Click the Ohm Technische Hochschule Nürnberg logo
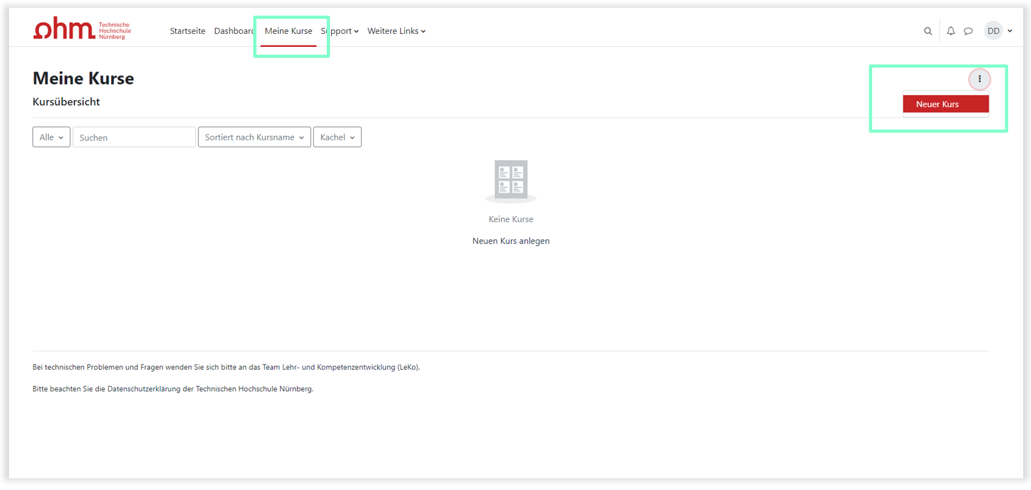 [82, 30]
